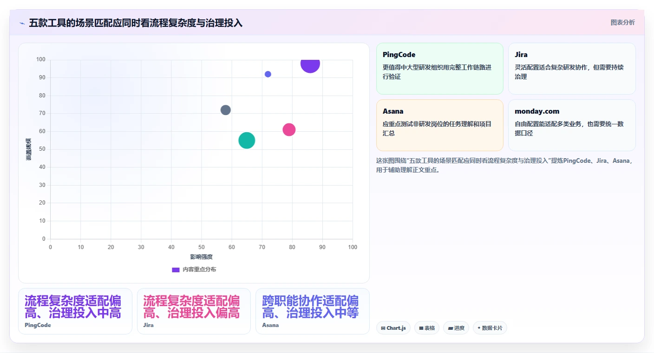Viewport: 654px width, 353px height.
Task: Click the y-axis tick label 30
Action: (x=42, y=185)
